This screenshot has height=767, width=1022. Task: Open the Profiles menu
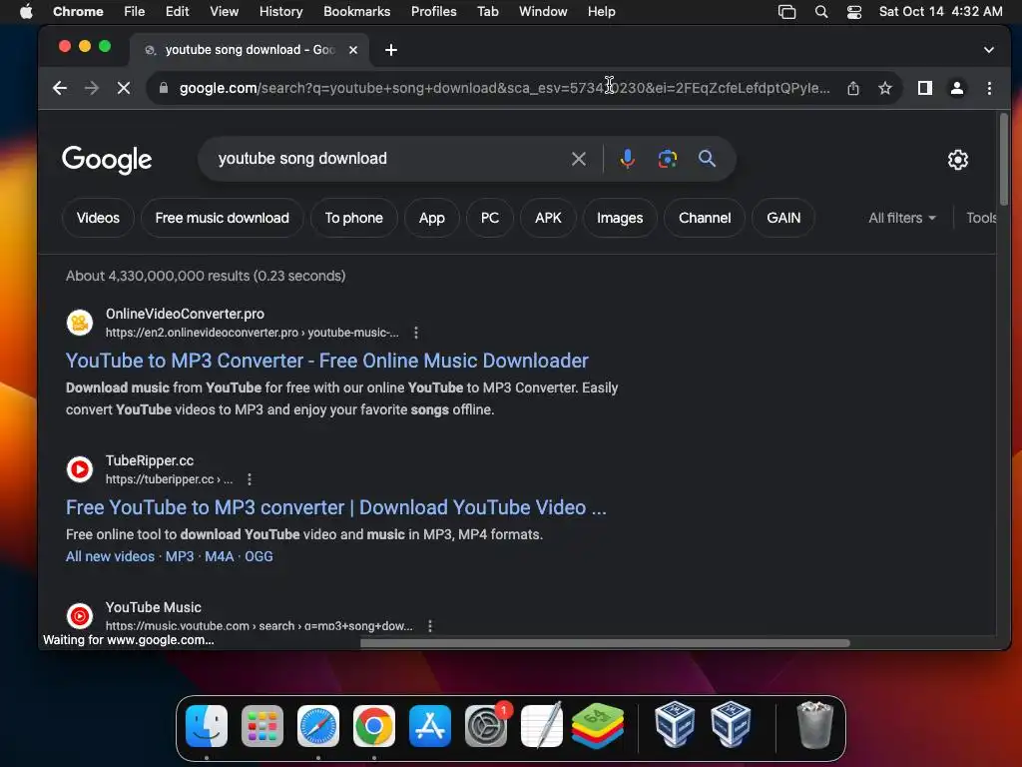pos(433,12)
